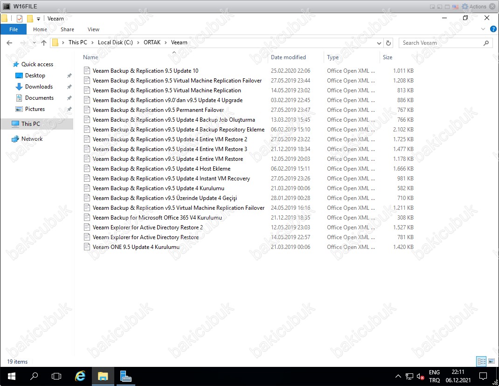Click the file icon beside Veeam ONE 9.5 Update 4 Kurulumu
The height and width of the screenshot is (386, 499).
coord(87,247)
